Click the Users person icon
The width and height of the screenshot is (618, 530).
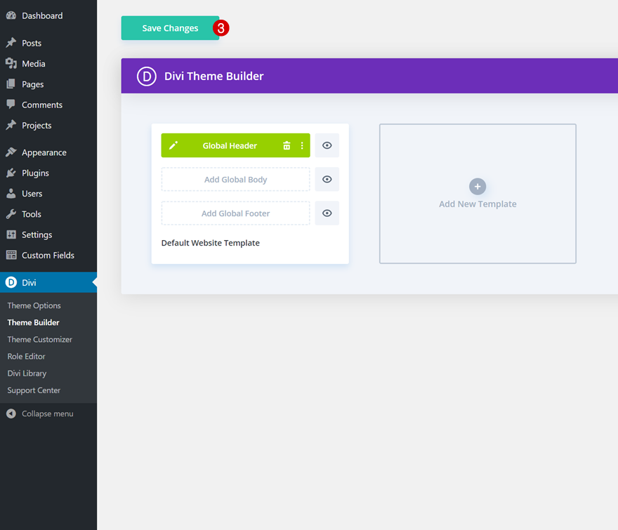11,193
